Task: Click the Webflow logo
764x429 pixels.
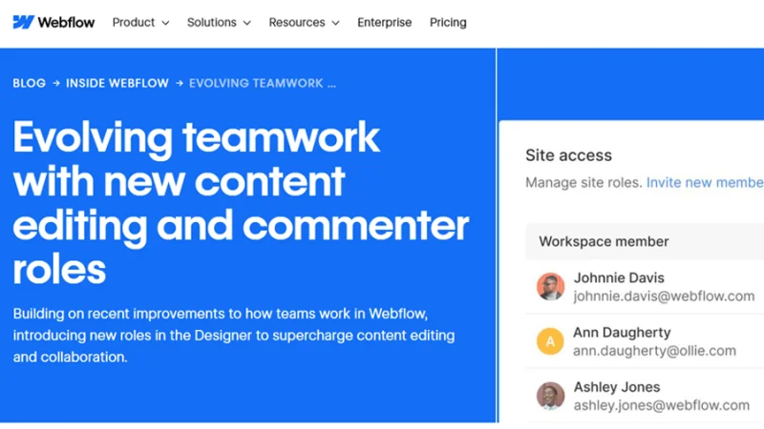Action: pos(53,22)
